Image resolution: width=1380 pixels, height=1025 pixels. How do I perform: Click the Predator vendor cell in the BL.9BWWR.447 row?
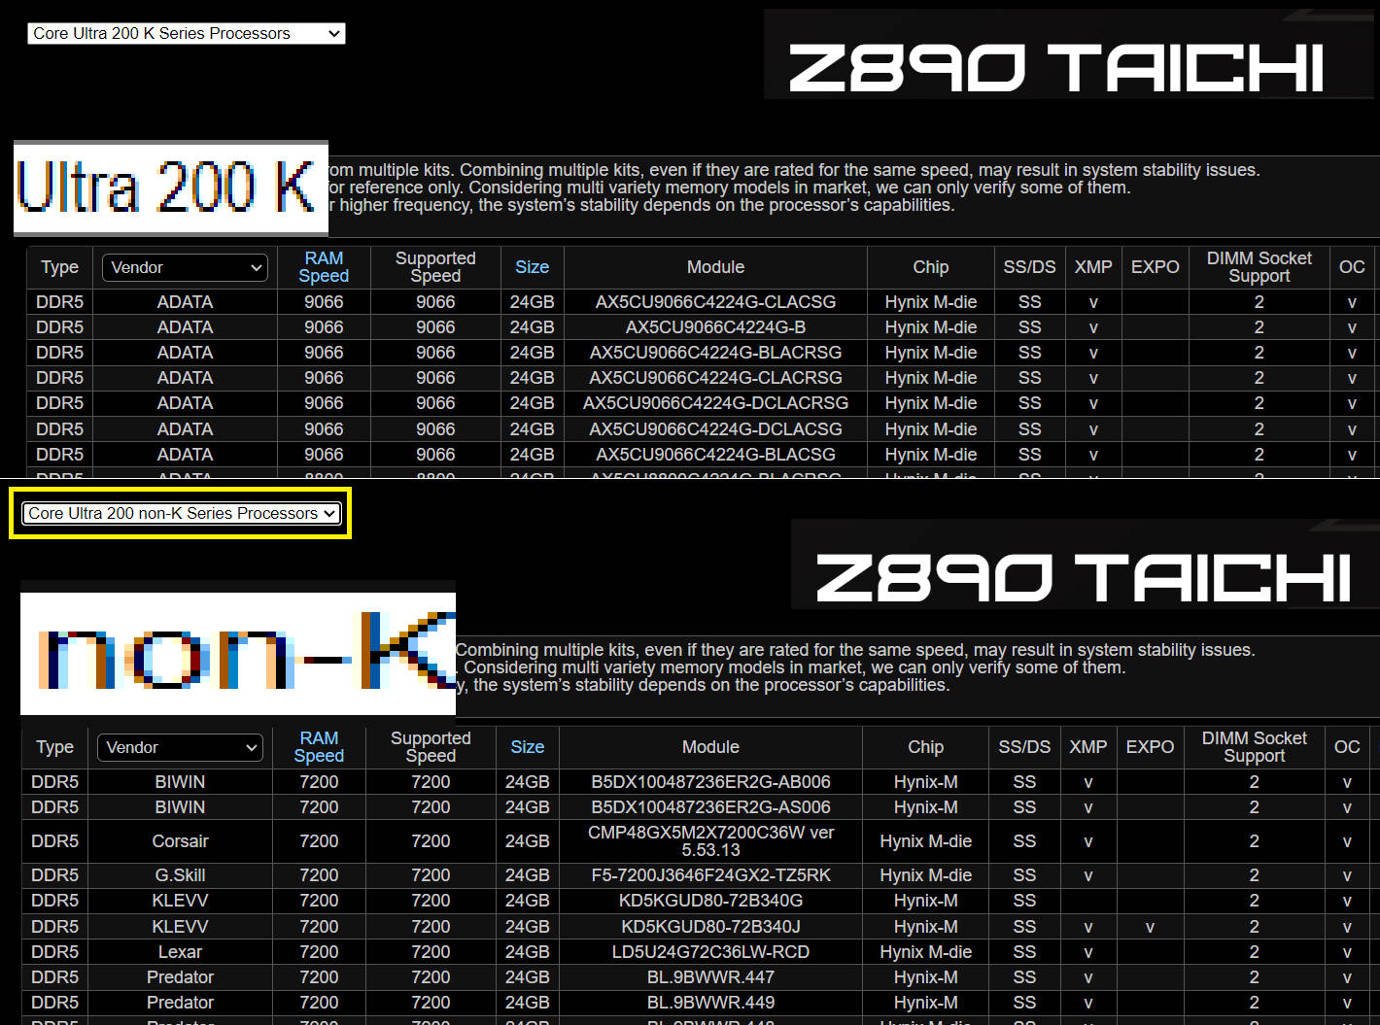coord(180,977)
